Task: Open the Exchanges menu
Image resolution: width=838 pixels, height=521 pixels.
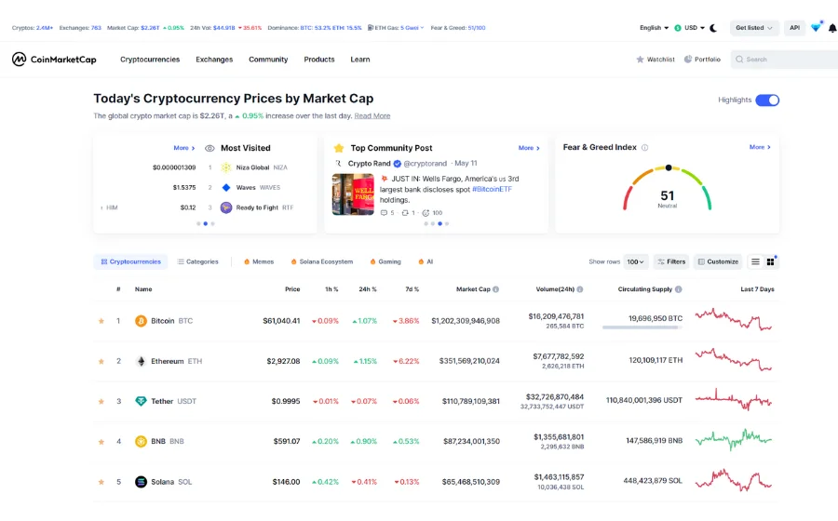Action: pyautogui.click(x=214, y=60)
